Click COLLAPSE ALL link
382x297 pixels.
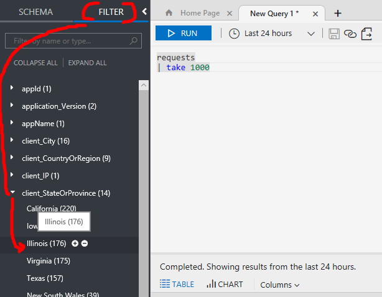(x=35, y=63)
